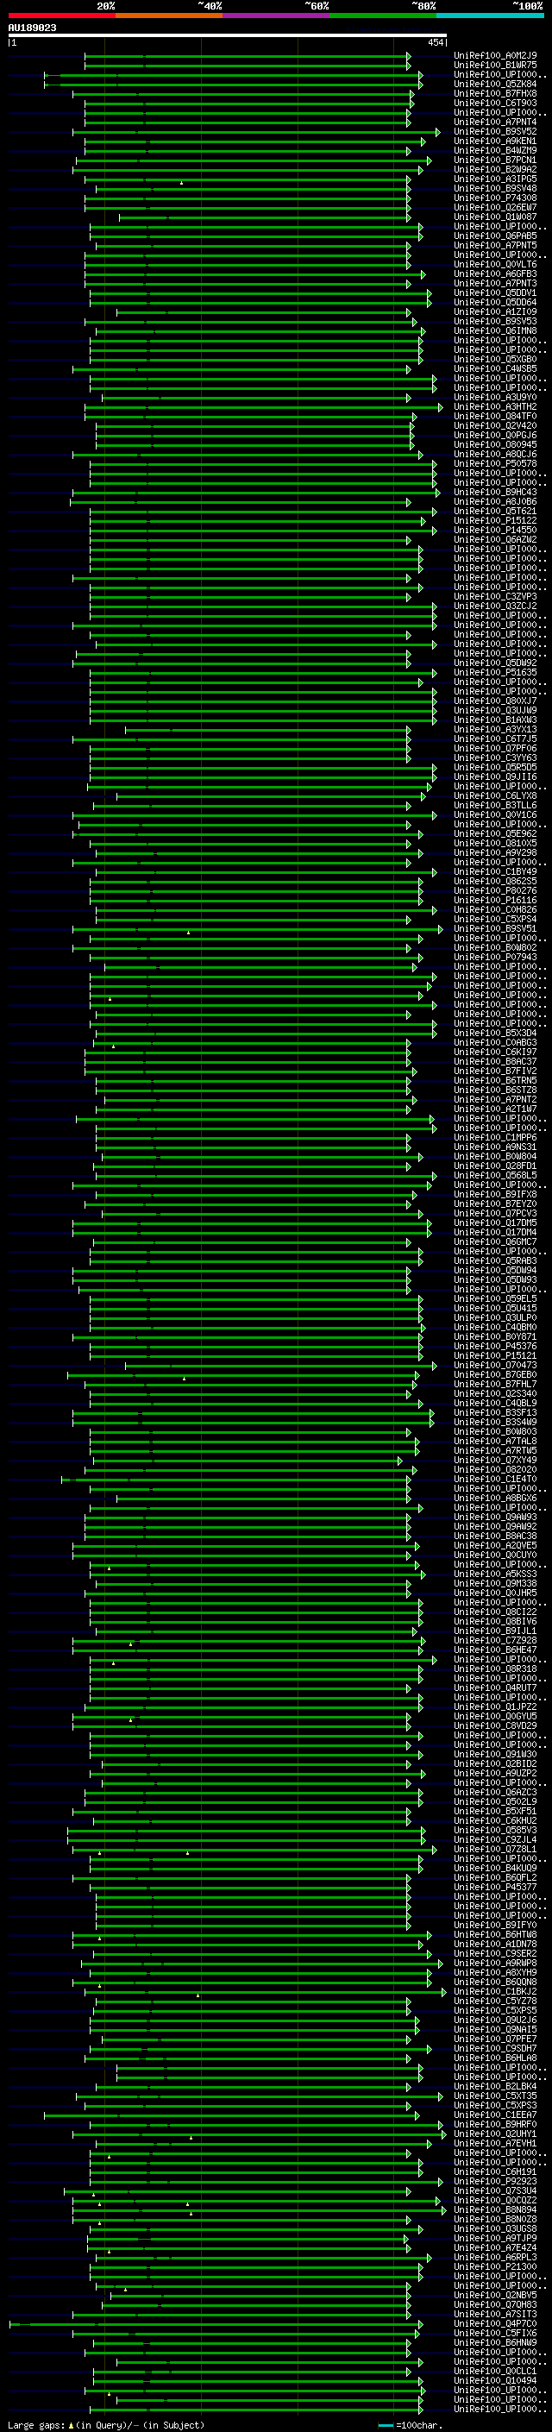Open hit UniRef100_B1WR75
Image resolution: width=552 pixels, height=2432 pixels.
[495, 66]
